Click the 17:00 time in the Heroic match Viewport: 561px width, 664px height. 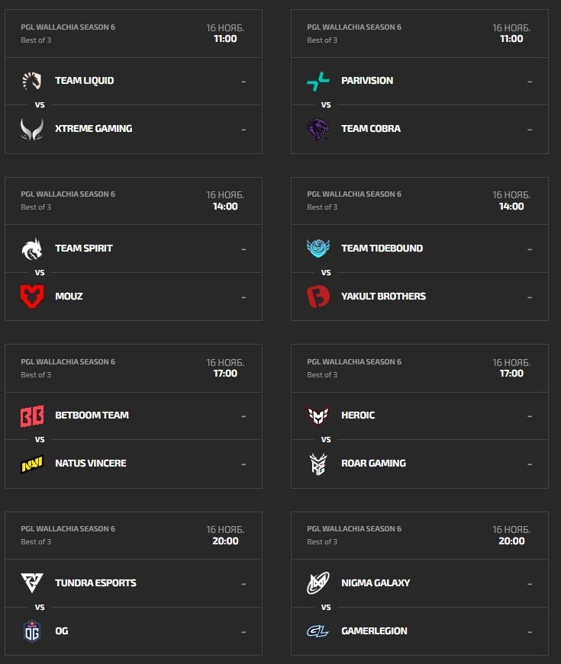[x=511, y=374]
